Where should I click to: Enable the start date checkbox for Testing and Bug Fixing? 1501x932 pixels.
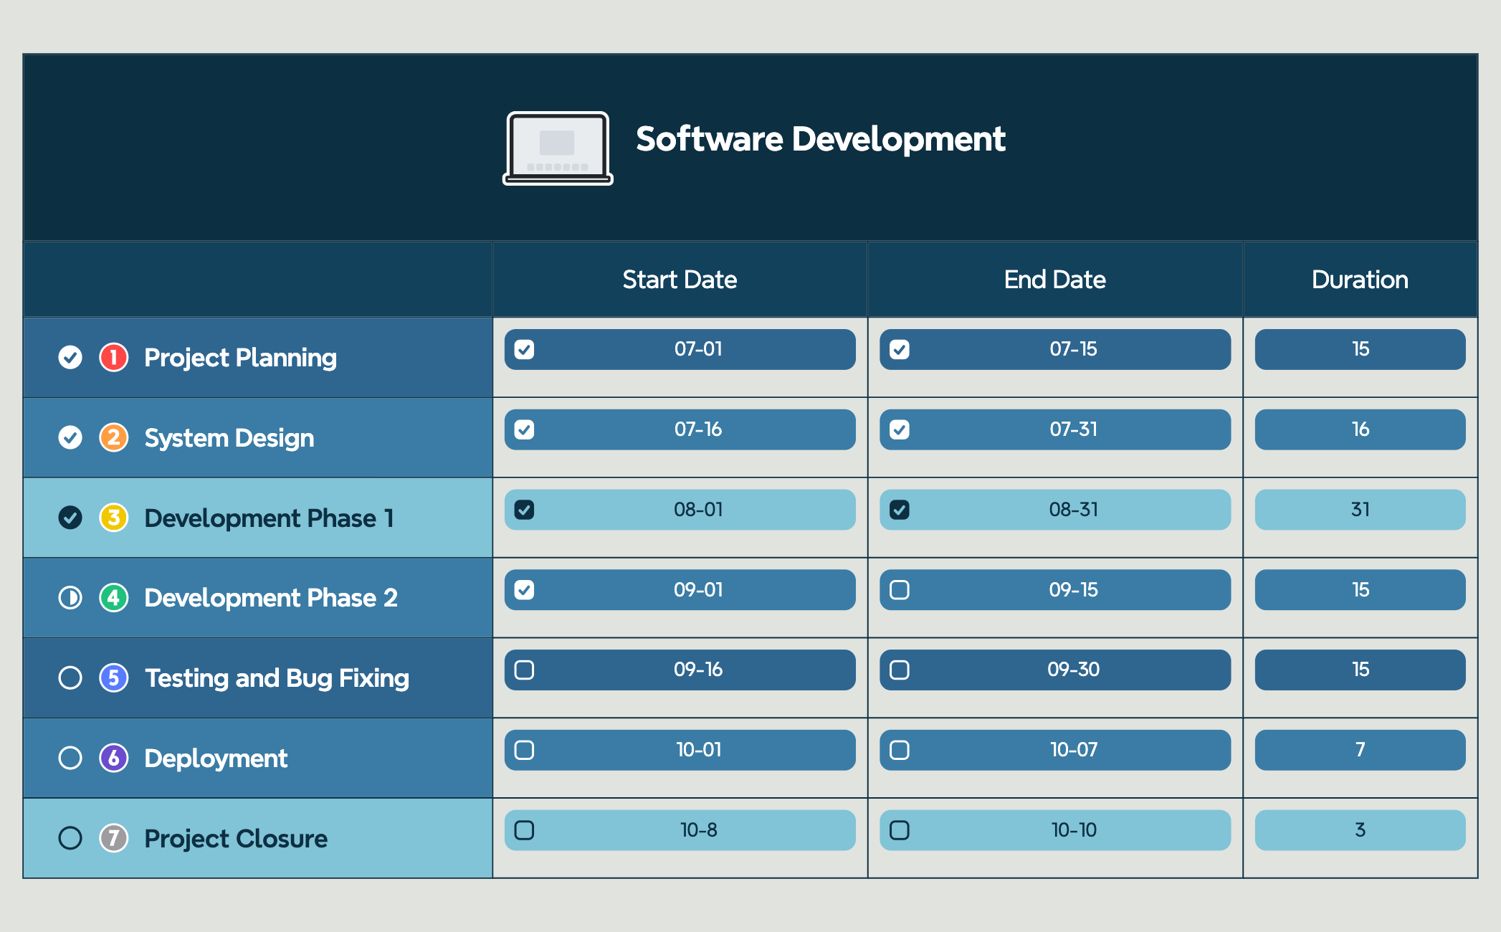coord(525,670)
